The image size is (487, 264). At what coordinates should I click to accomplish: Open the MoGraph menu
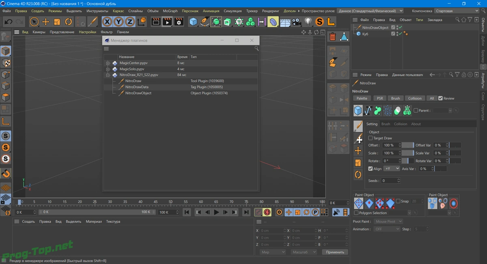(170, 11)
